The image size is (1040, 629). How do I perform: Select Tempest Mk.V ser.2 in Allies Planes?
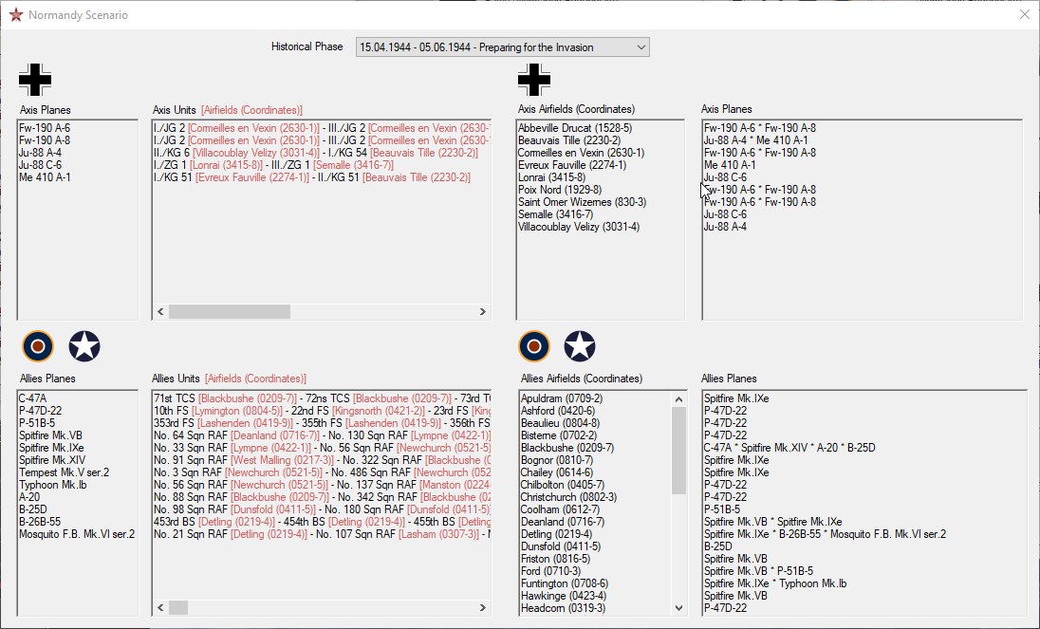point(78,472)
